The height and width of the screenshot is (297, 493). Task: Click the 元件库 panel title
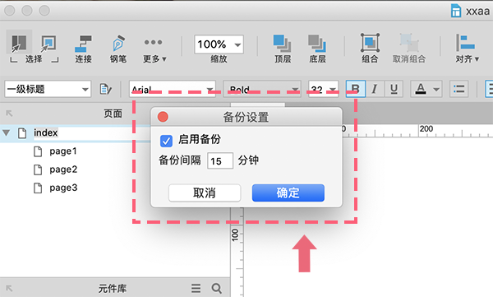[113, 288]
